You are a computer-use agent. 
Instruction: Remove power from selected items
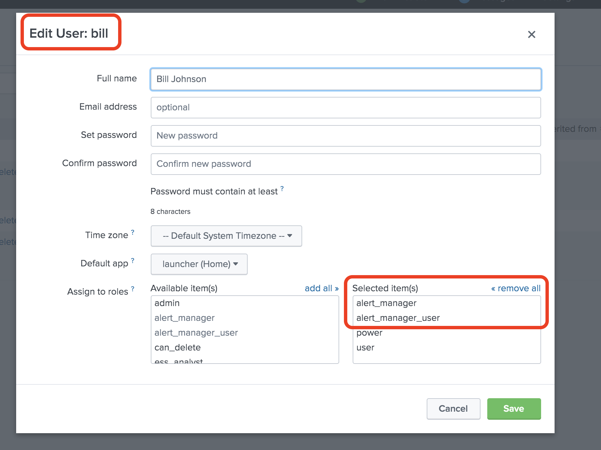tap(447, 333)
